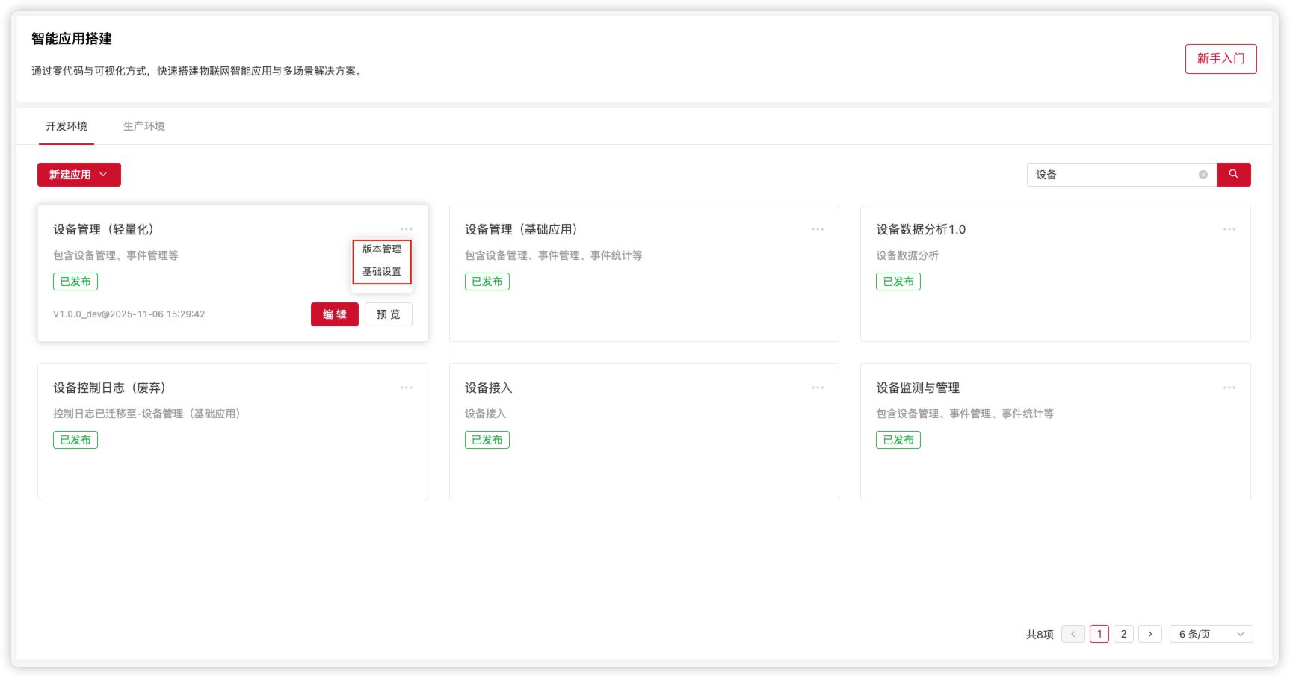Select 版本管理 from the context menu
Image resolution: width=1290 pixels, height=678 pixels.
[382, 250]
